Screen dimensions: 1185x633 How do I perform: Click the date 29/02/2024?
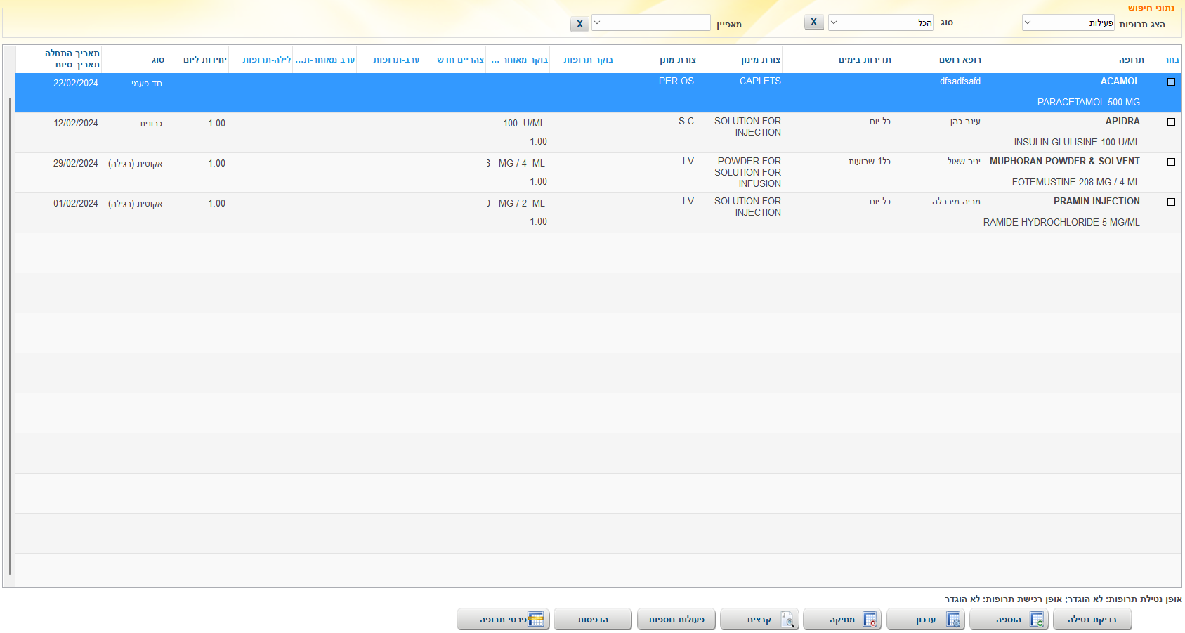click(x=76, y=164)
